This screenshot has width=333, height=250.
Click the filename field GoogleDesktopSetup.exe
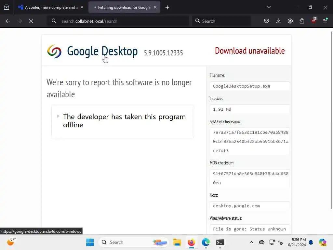click(249, 86)
